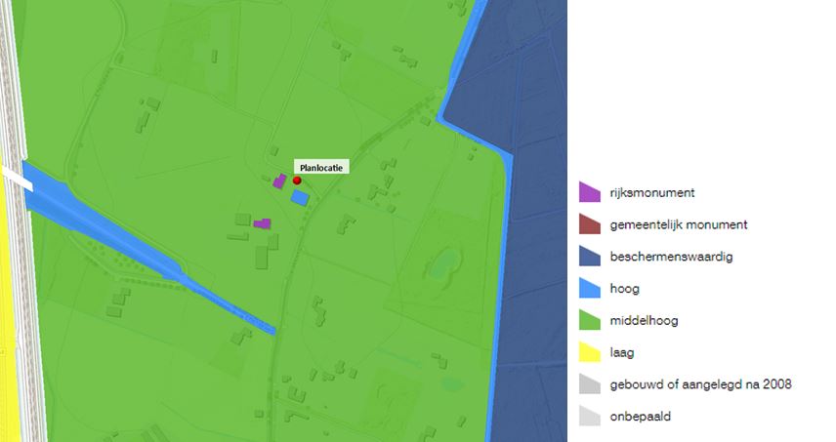The width and height of the screenshot is (836, 442).
Task: Click 'gebouwd of aangelegd na 2008' text
Action: (x=700, y=384)
